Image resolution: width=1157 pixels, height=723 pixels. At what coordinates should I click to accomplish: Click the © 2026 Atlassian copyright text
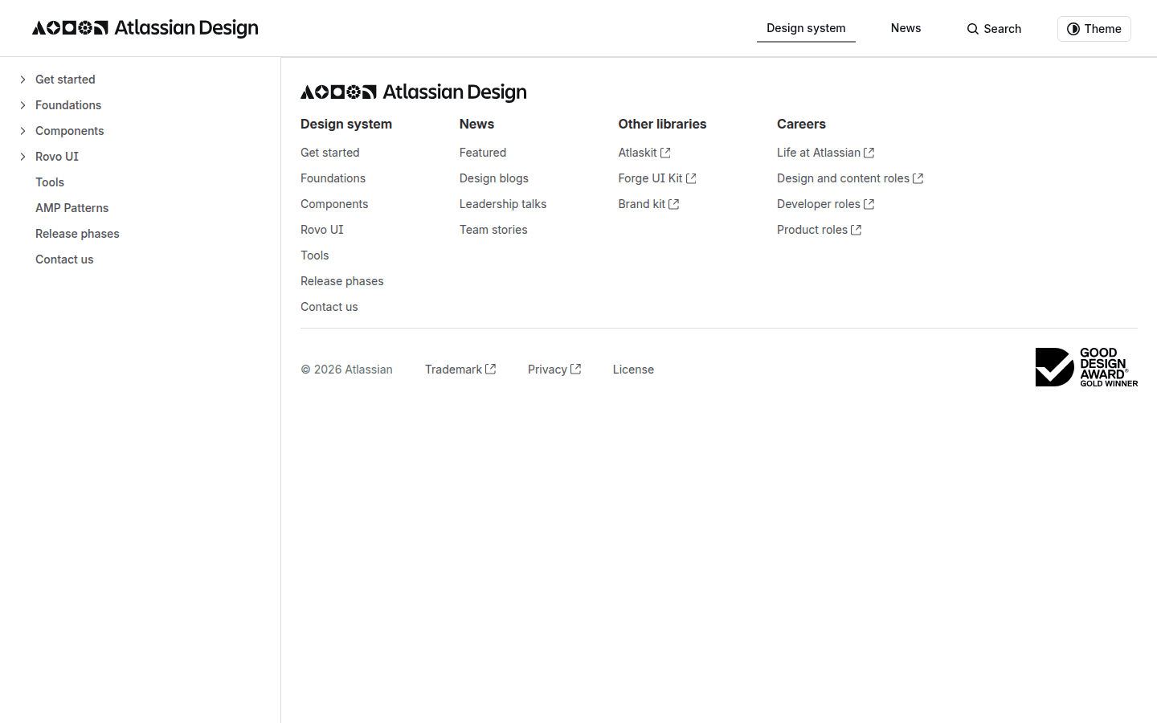click(x=346, y=370)
